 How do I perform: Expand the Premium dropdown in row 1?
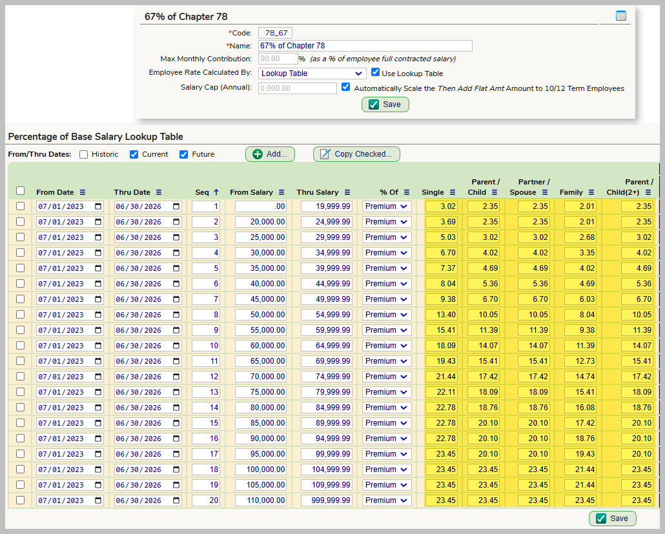point(387,206)
